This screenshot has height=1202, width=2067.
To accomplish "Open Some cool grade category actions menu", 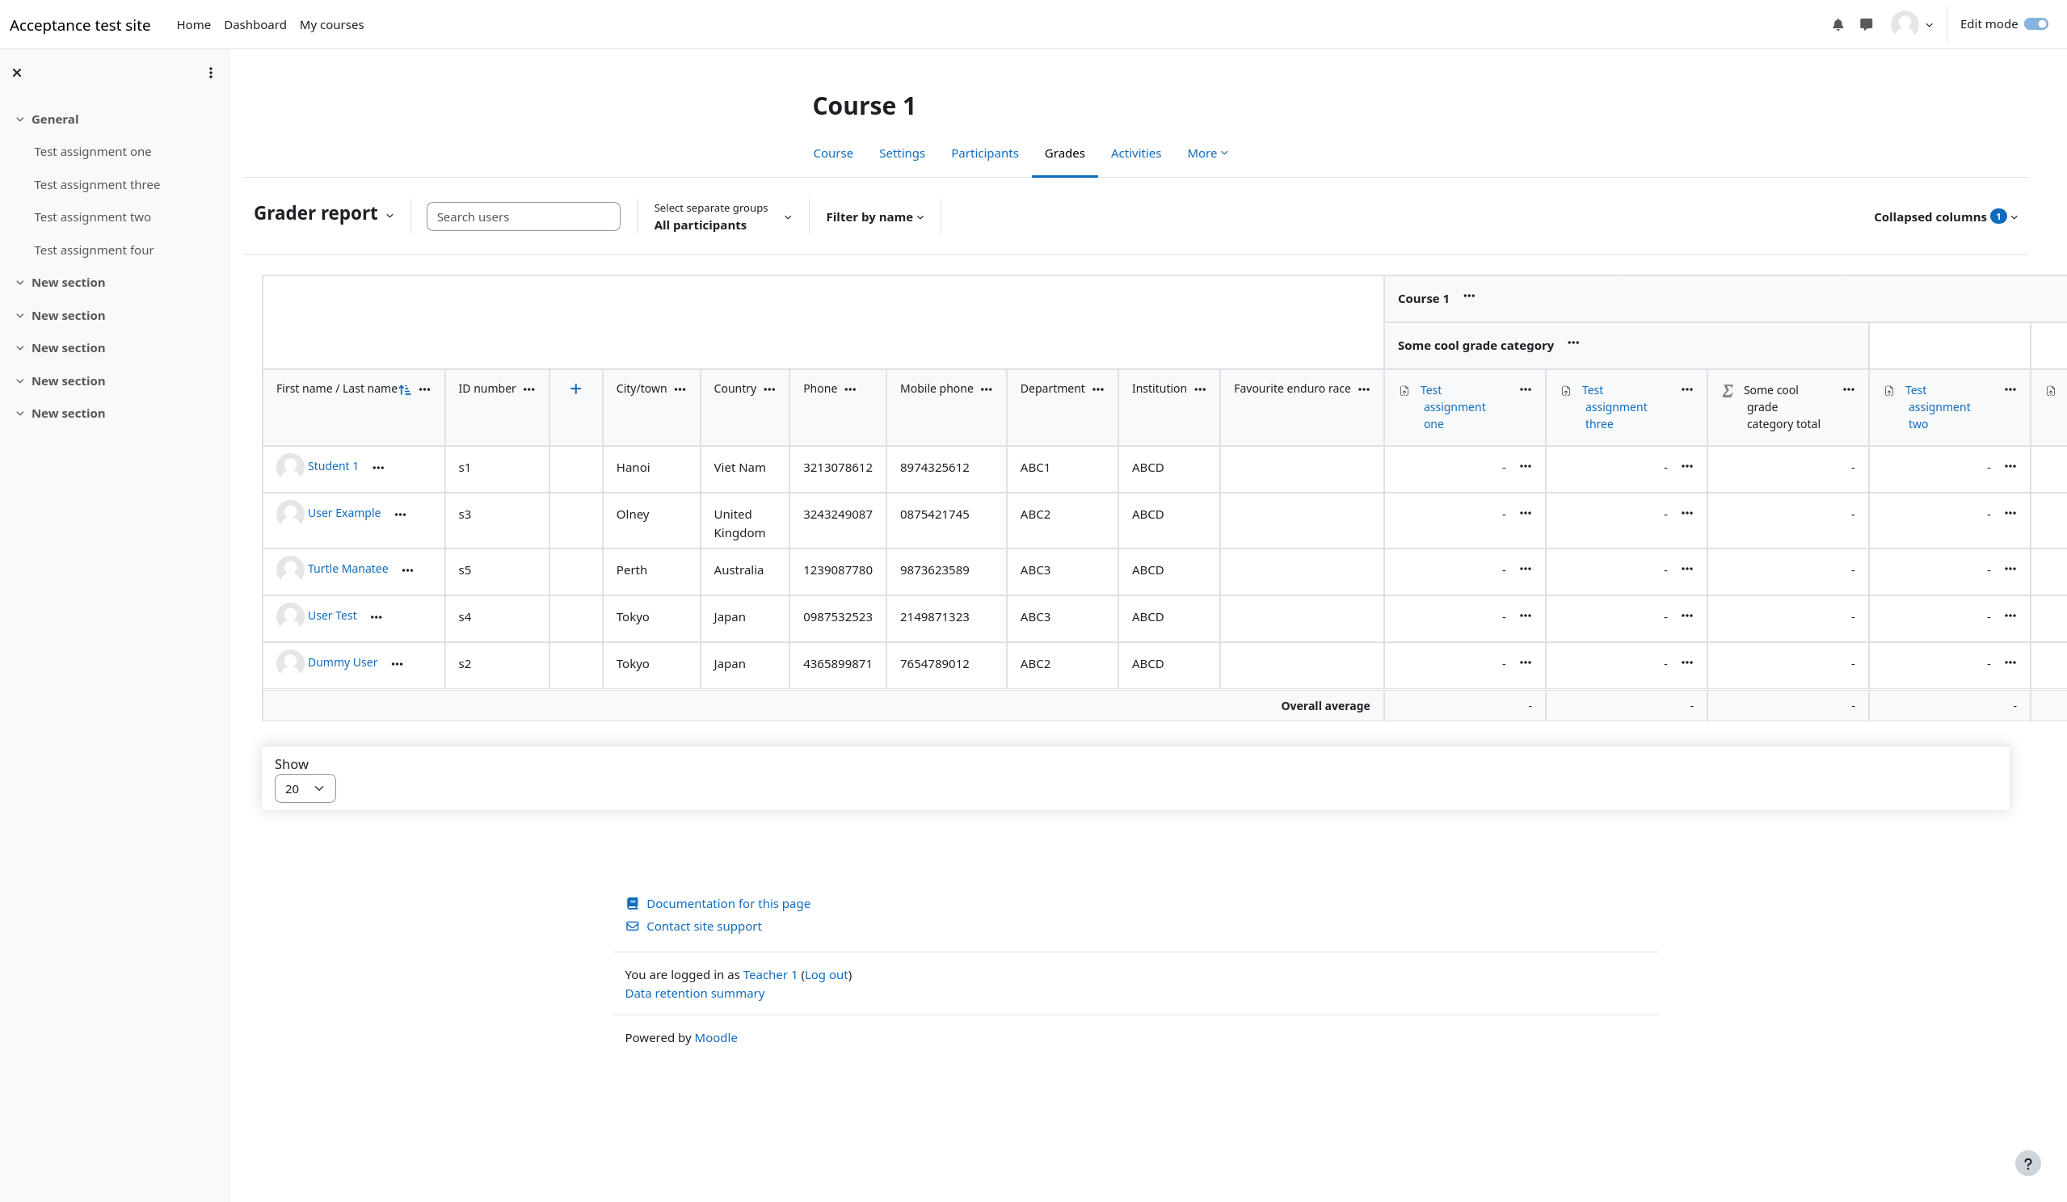I will coord(1572,343).
